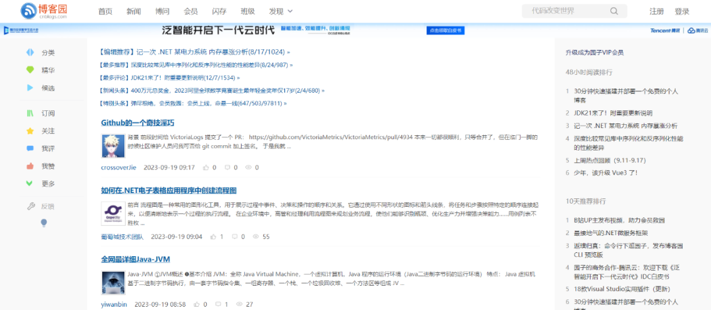Click comment icon on Github的一个奇技淫巧 post
This screenshot has height=310, width=711.
point(228,167)
